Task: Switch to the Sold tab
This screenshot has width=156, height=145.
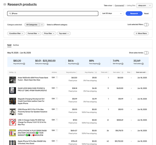Action: coord(9,45)
